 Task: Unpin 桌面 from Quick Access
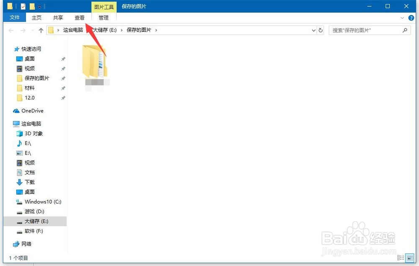tap(63, 59)
